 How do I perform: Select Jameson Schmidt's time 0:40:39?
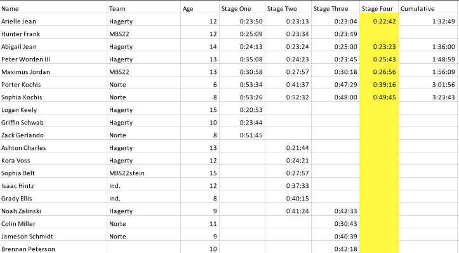[345, 237]
